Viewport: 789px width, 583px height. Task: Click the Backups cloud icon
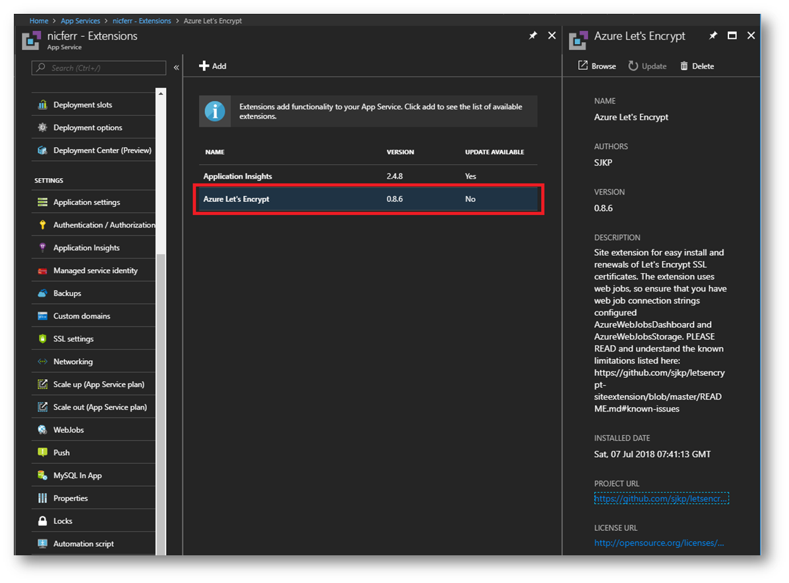(43, 293)
